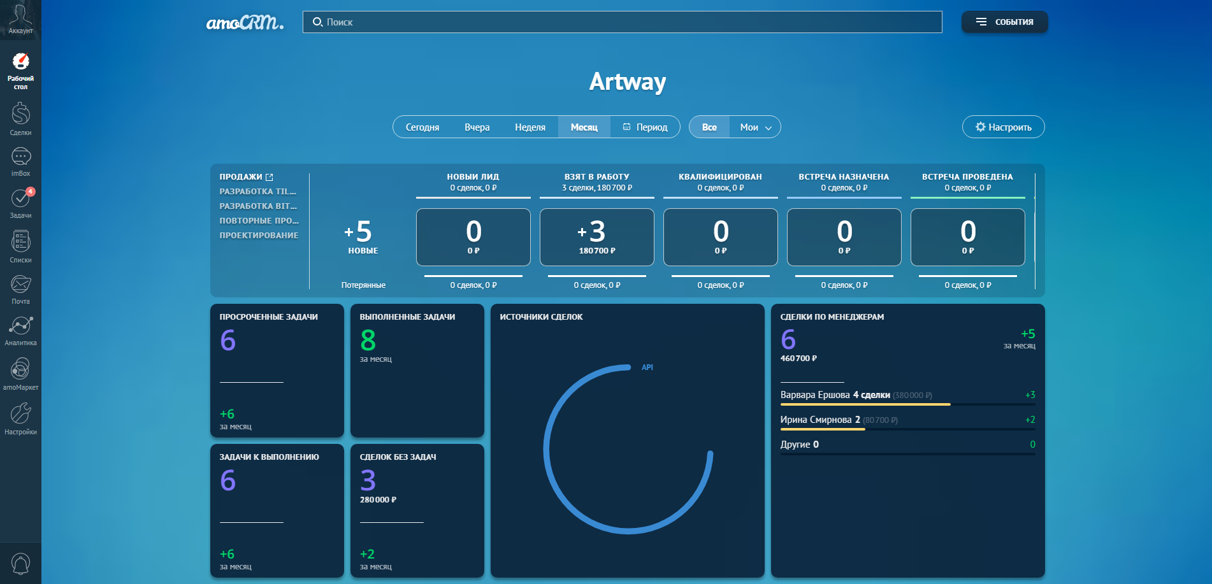Switch to Месяц tab
The height and width of the screenshot is (584, 1212).
[x=584, y=127]
